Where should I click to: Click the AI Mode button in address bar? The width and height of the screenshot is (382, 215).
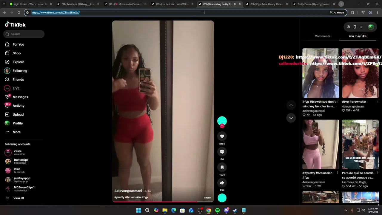(337, 13)
